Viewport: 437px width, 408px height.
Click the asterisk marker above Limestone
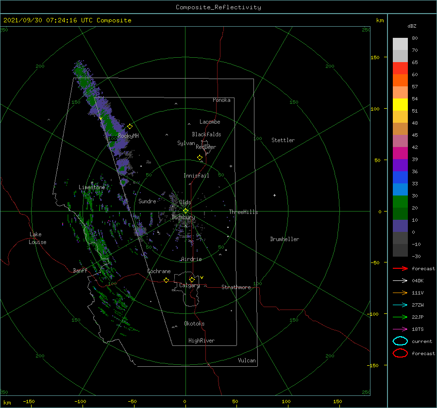pos(92,183)
